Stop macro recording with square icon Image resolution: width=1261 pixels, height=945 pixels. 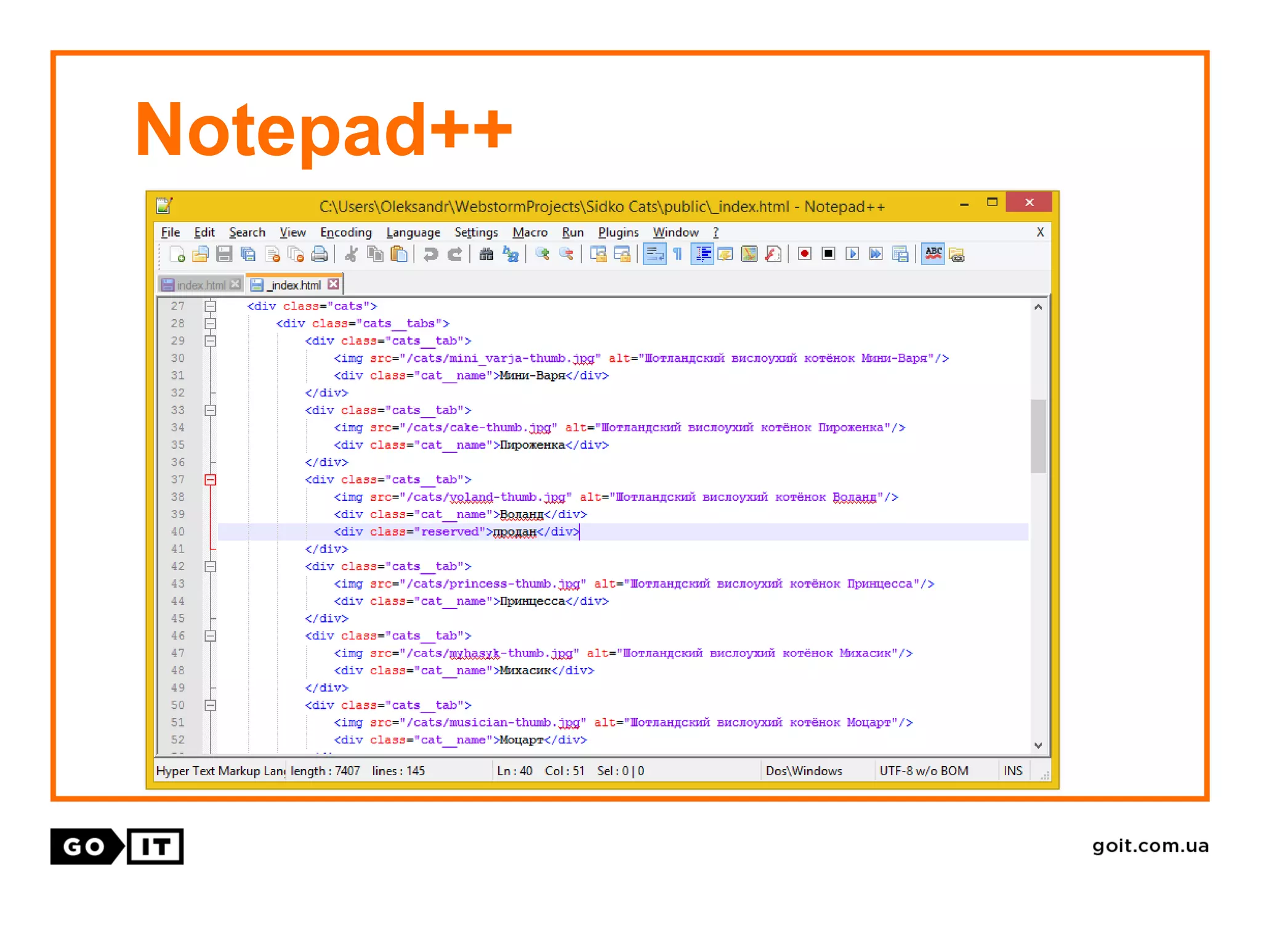[x=829, y=254]
